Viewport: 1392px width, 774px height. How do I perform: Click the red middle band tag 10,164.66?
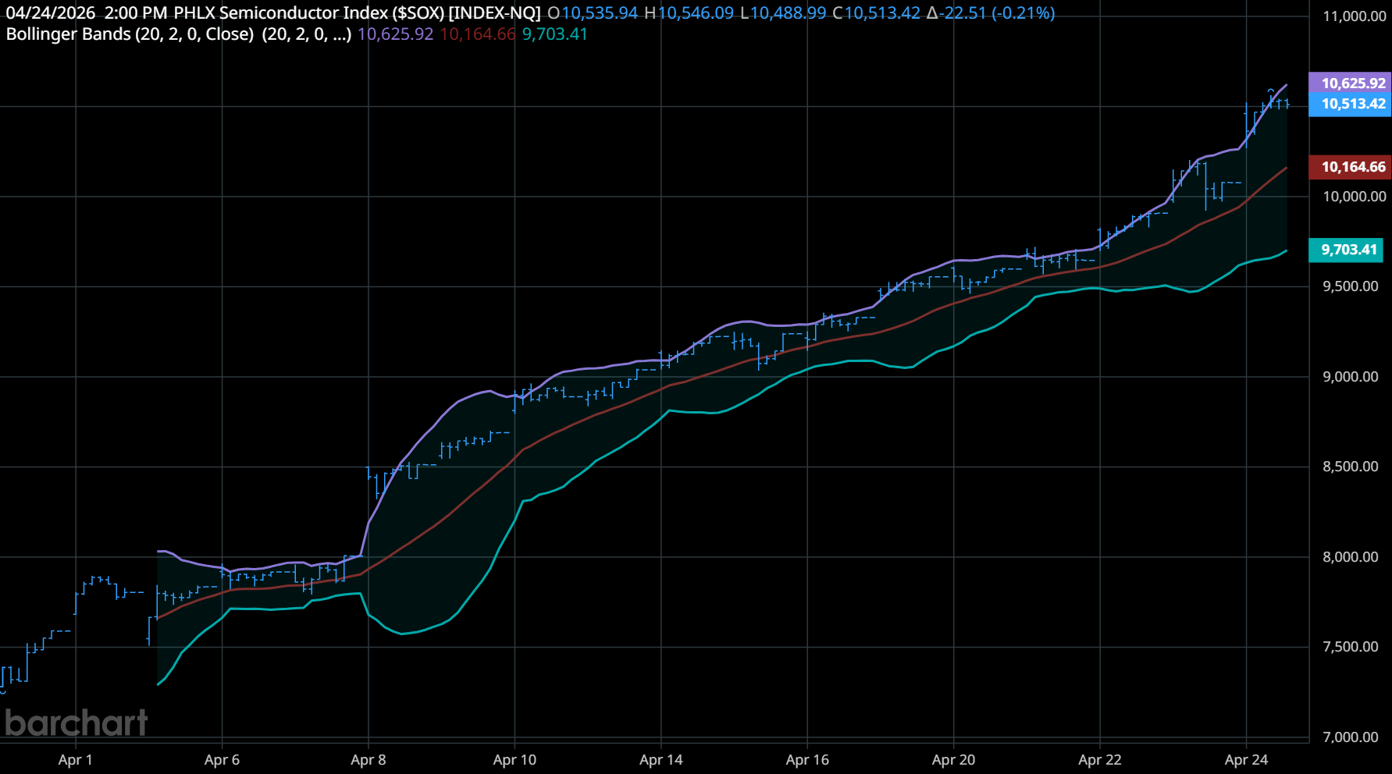pyautogui.click(x=1352, y=167)
